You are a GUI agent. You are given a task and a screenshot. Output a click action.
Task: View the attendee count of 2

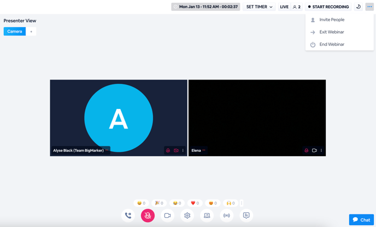297,7
